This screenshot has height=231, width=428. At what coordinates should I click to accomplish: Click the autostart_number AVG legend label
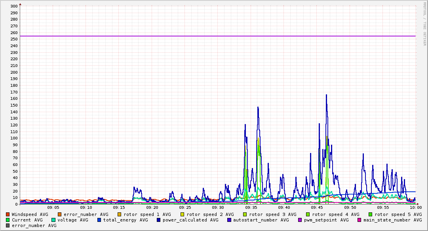pyautogui.click(x=261, y=220)
